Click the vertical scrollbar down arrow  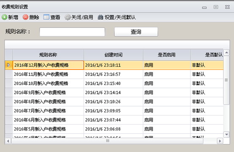[x=226, y=134]
